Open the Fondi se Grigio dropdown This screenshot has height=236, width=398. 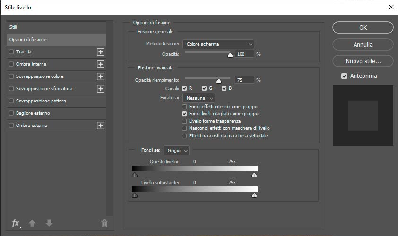click(x=176, y=150)
